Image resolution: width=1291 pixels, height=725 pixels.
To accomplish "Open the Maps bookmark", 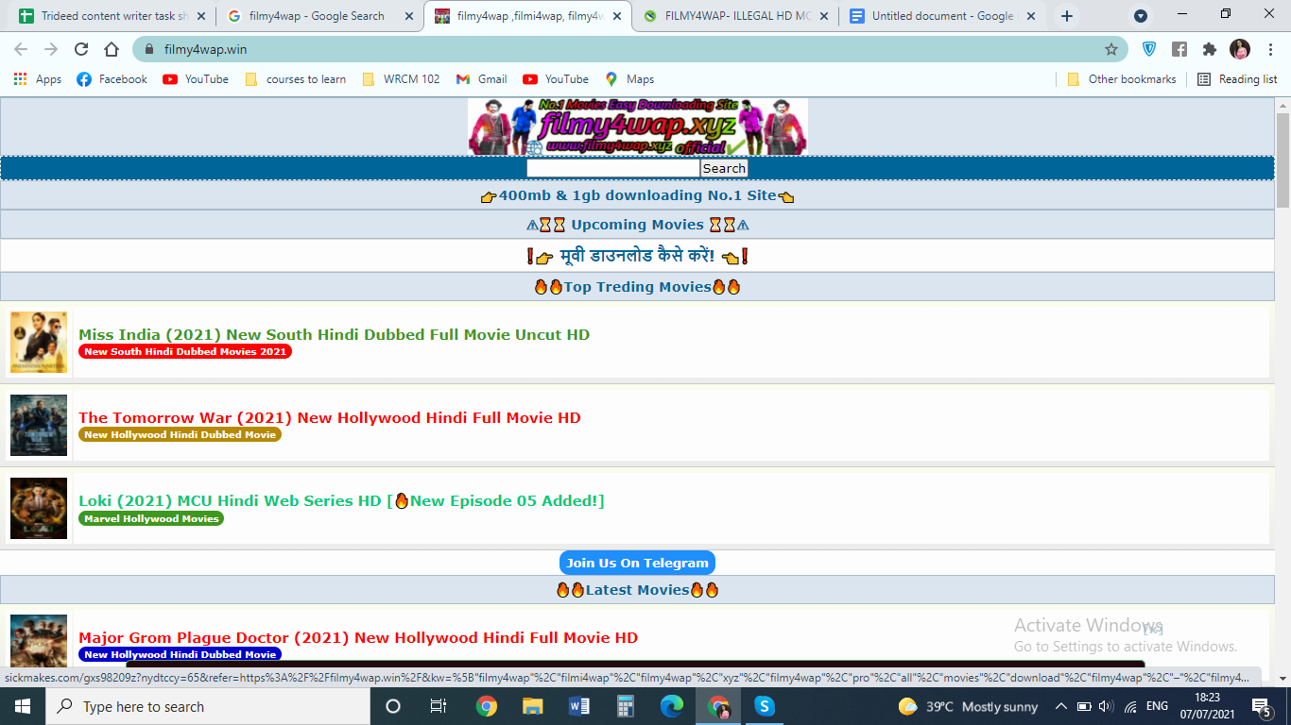I will 629,79.
